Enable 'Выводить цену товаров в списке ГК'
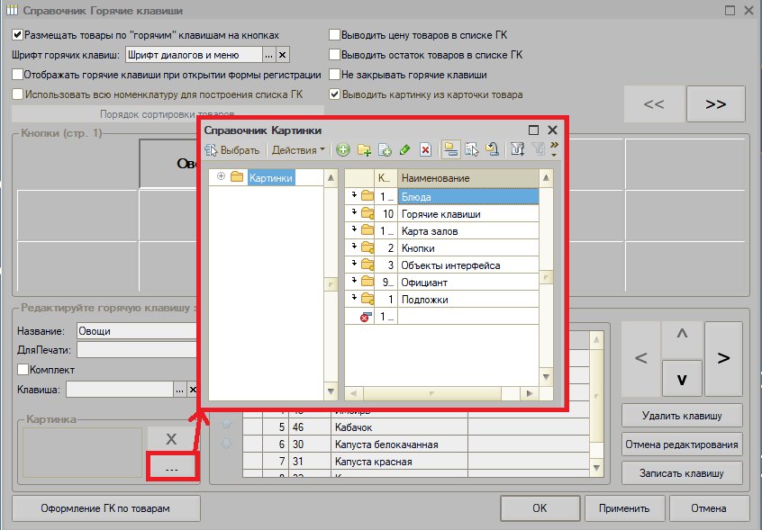The height and width of the screenshot is (530, 762). [334, 35]
